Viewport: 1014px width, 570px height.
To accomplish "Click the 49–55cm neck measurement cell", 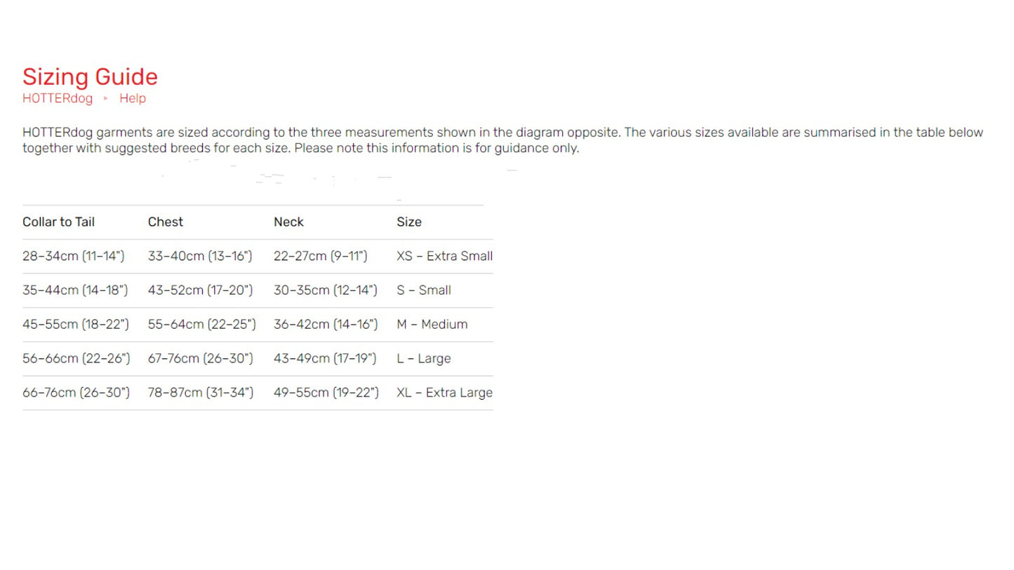I will (326, 393).
